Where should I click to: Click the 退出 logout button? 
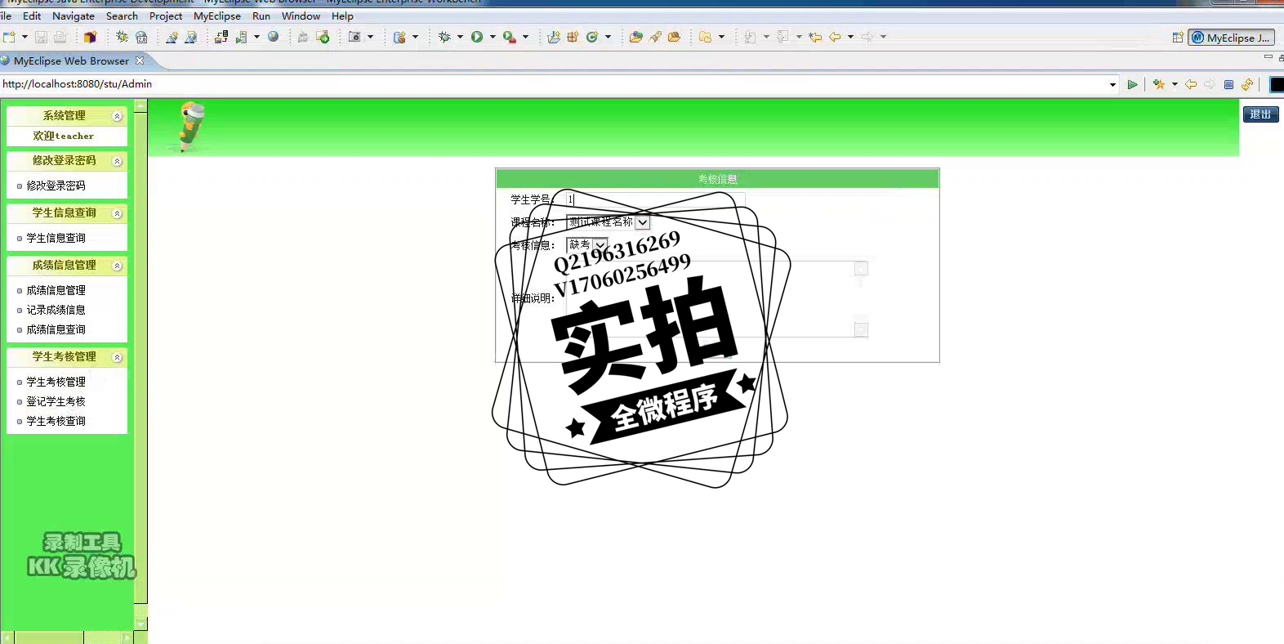(1260, 114)
